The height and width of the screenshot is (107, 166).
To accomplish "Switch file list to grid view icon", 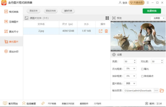I will coord(107,18).
